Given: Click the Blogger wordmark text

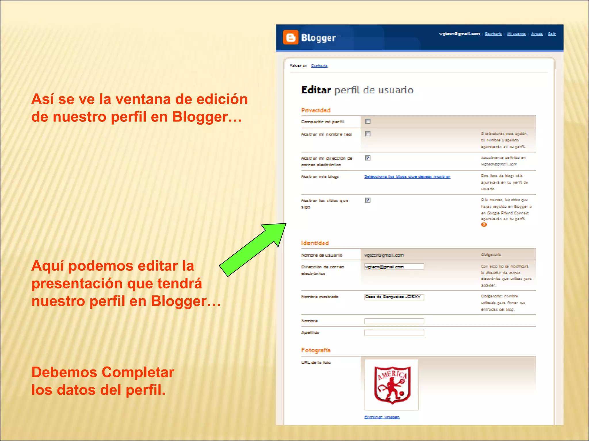Looking at the screenshot, I should coord(318,38).
